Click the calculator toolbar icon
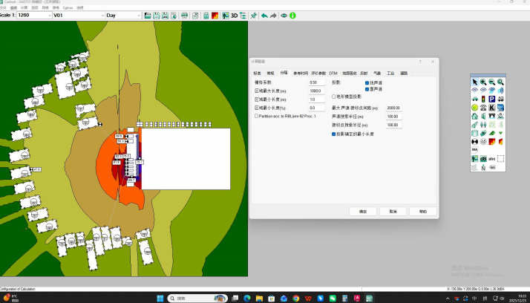Image resolution: width=530 pixels, height=303 pixels. tap(206, 16)
